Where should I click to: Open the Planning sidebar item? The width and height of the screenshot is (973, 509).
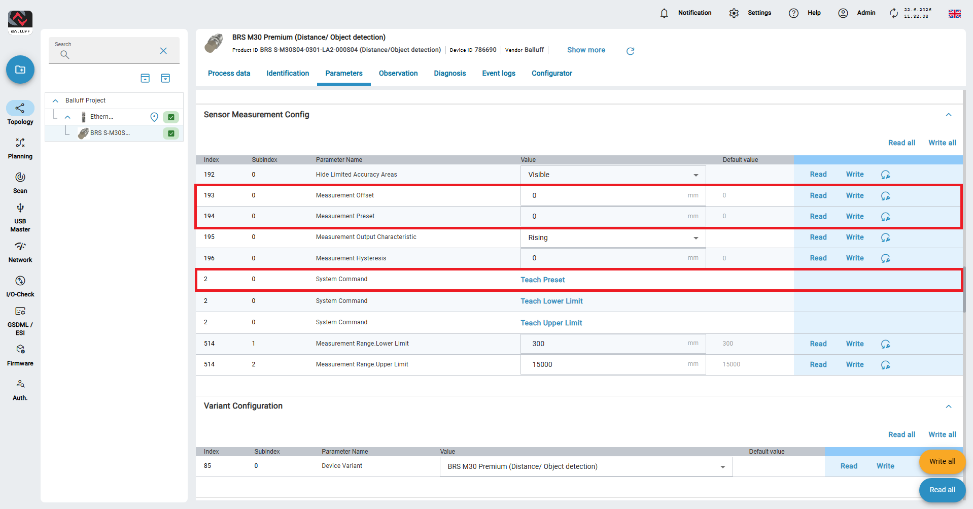pyautogui.click(x=20, y=148)
